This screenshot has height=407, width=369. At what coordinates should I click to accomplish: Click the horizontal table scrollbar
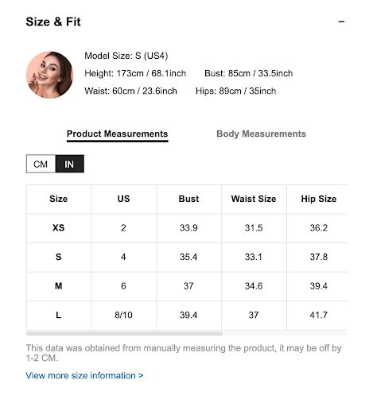[x=124, y=333]
